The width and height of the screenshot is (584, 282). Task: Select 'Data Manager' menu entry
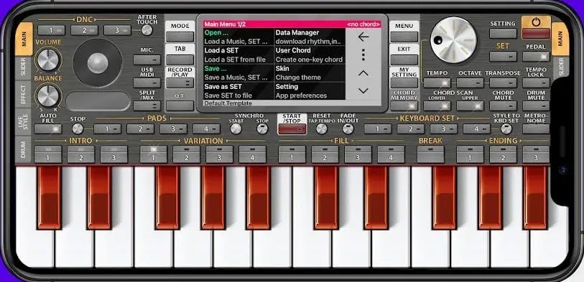coord(310,37)
